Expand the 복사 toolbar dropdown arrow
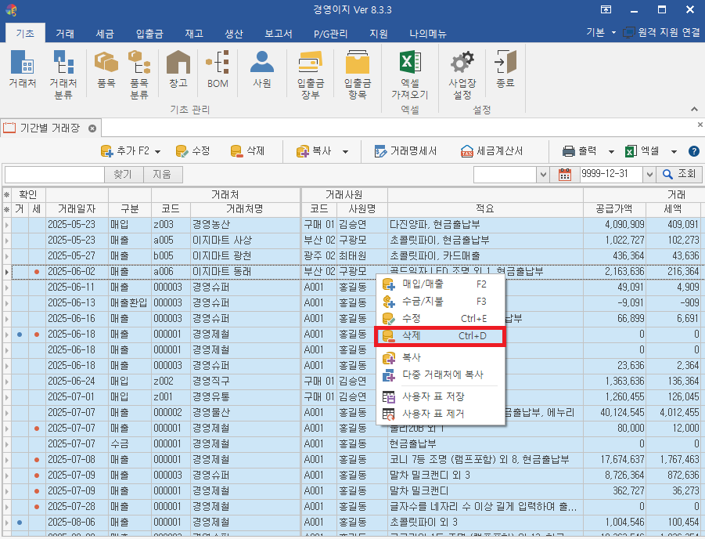 pyautogui.click(x=345, y=151)
